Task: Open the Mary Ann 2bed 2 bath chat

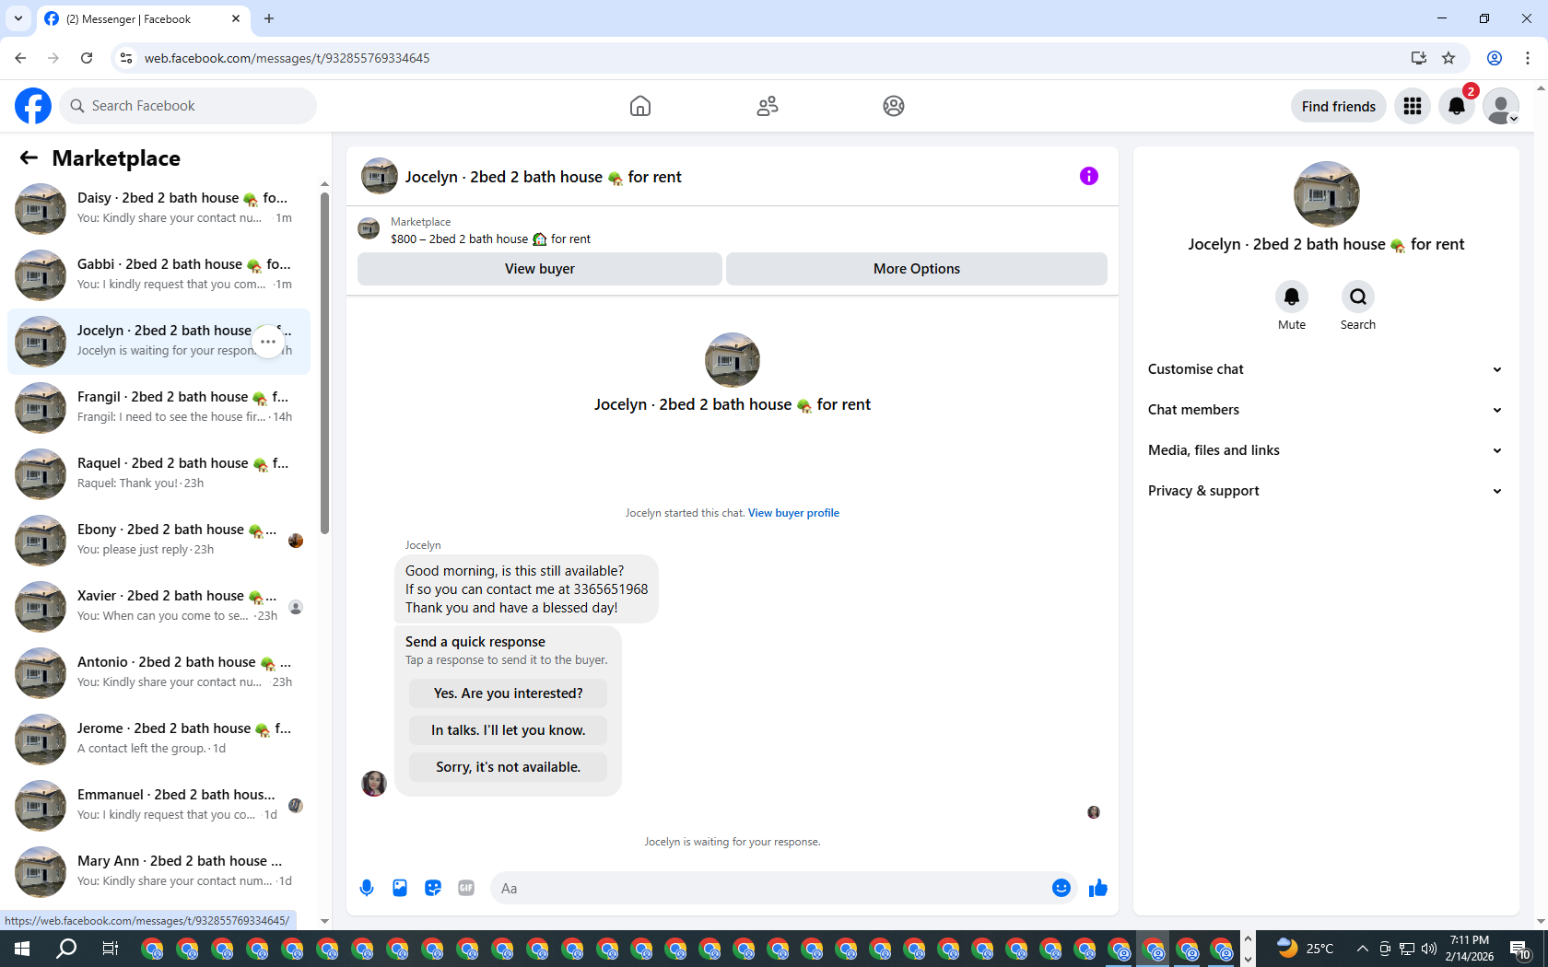Action: click(158, 872)
